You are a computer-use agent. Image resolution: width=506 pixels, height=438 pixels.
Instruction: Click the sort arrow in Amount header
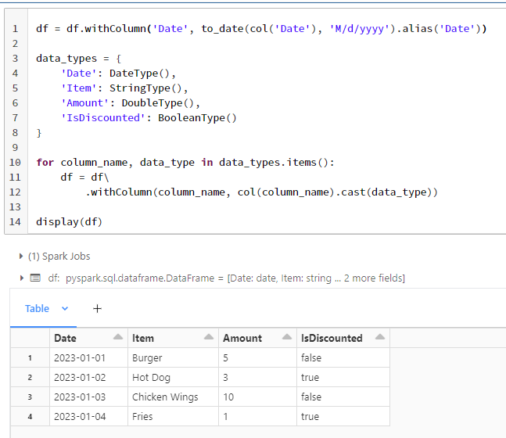(286, 338)
